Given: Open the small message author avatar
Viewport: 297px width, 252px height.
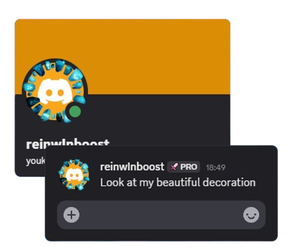Looking at the screenshot, I should pos(74,174).
